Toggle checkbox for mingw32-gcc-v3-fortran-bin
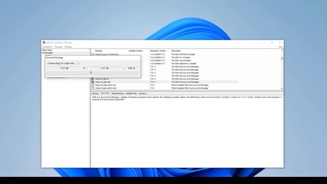This screenshot has height=184, width=327. 93,55
